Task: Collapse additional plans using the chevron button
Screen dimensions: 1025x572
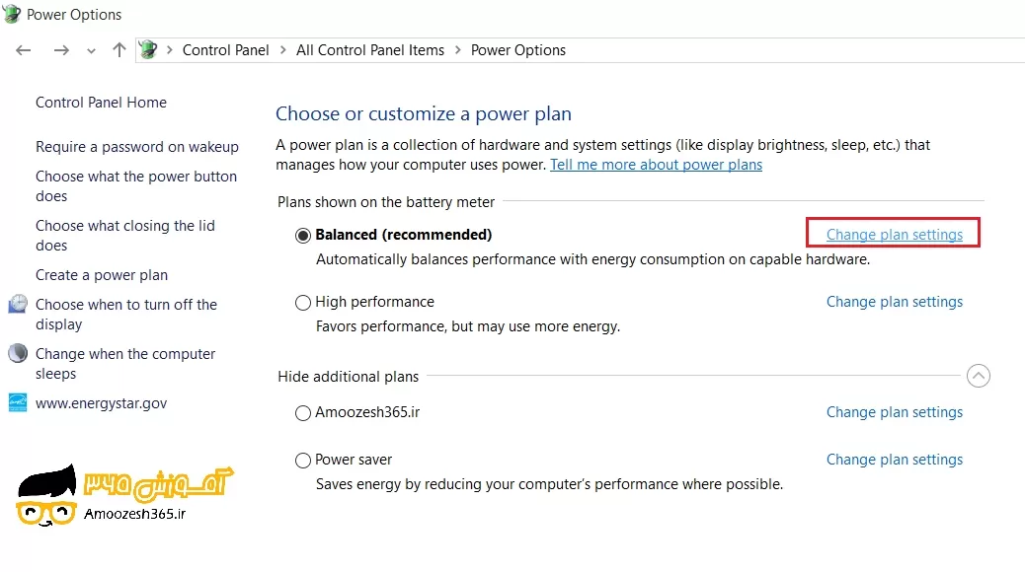Action: [x=979, y=376]
